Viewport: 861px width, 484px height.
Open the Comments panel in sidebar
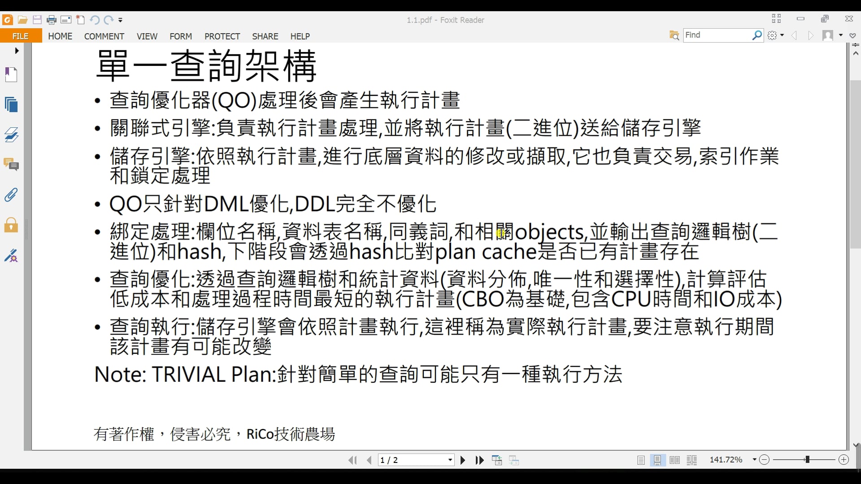pos(11,164)
